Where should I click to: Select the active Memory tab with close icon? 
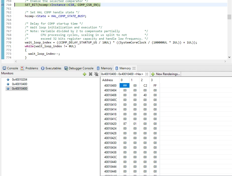(x=125, y=68)
